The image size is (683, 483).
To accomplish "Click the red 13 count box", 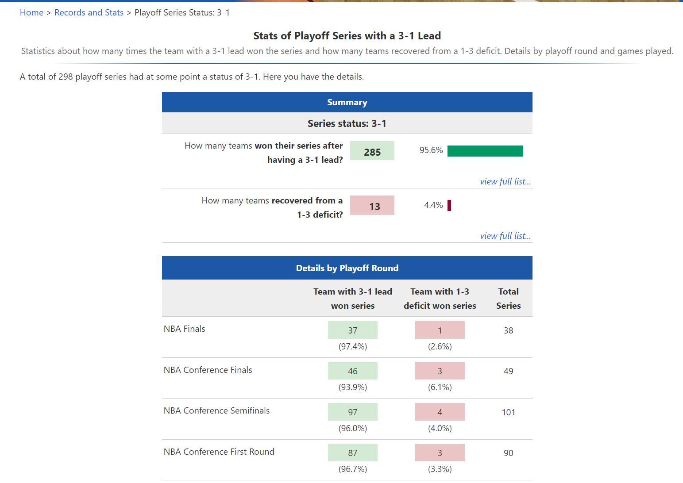I will tap(372, 206).
